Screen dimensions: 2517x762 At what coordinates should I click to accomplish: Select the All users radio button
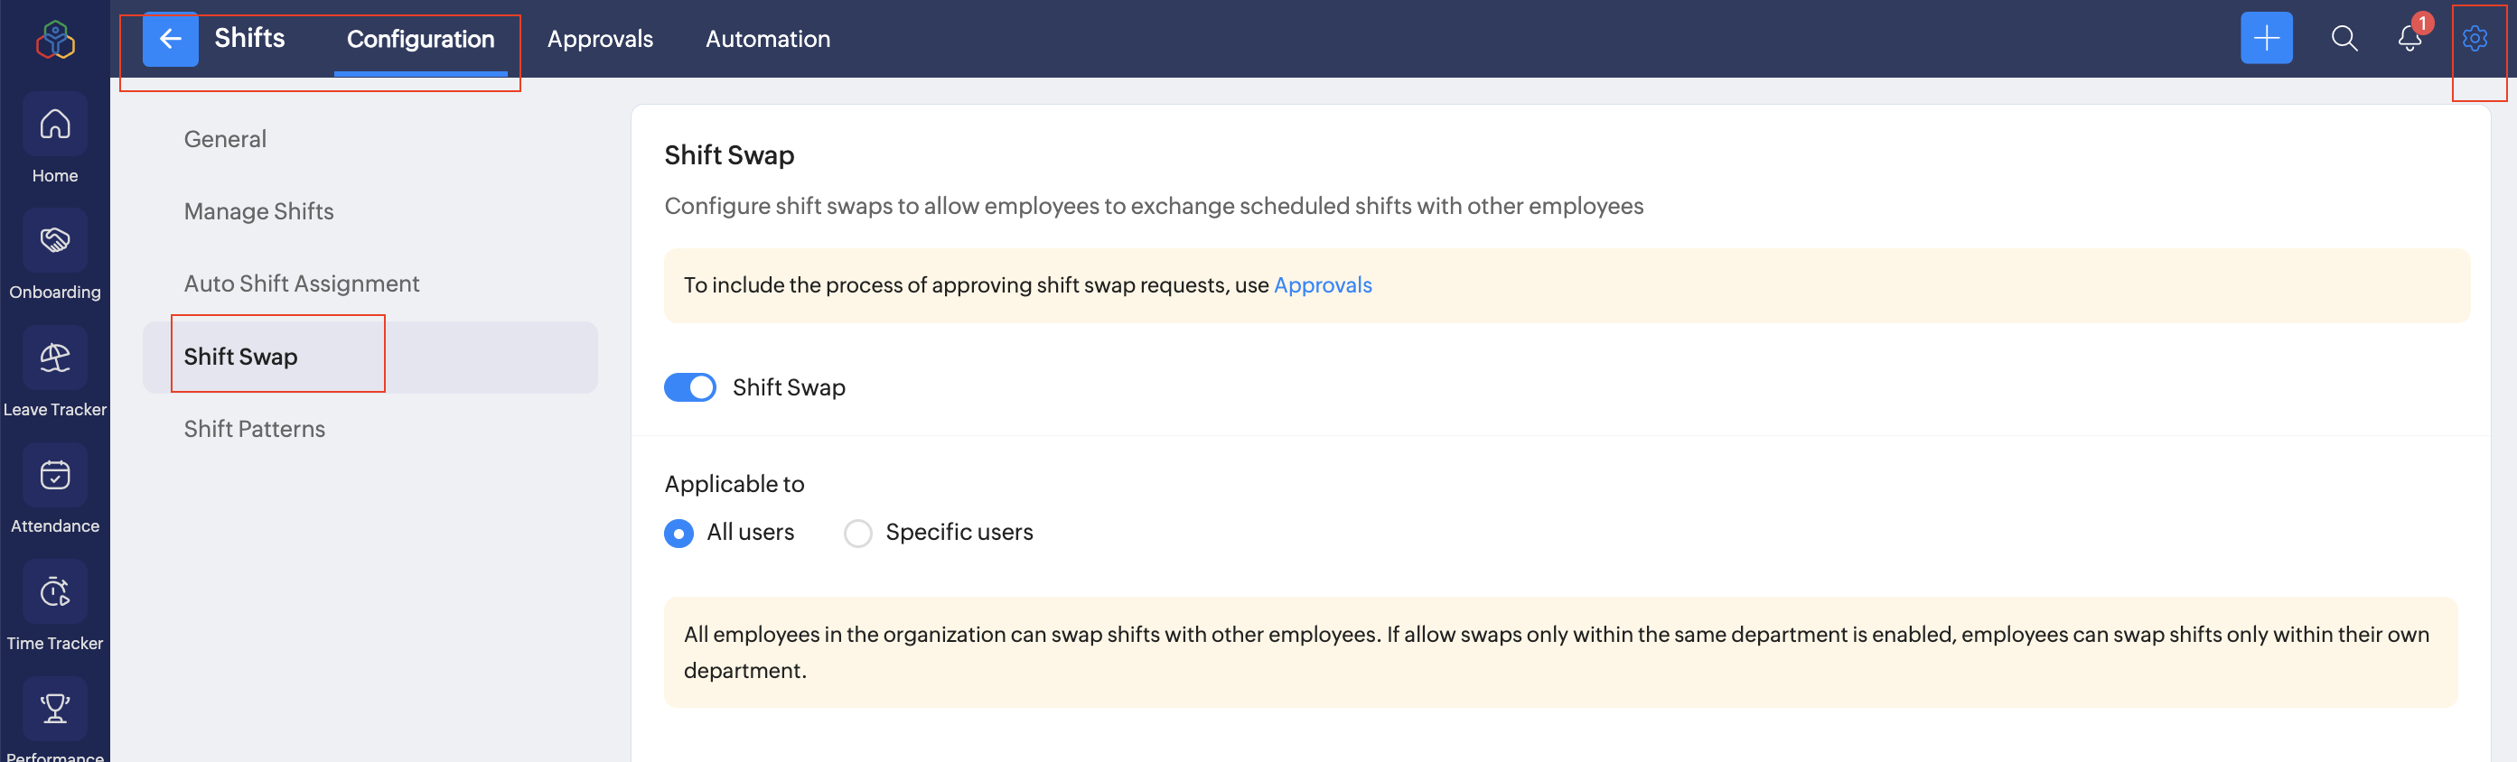[679, 534]
